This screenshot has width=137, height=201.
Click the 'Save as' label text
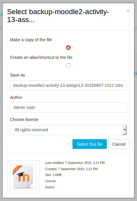point(18,75)
